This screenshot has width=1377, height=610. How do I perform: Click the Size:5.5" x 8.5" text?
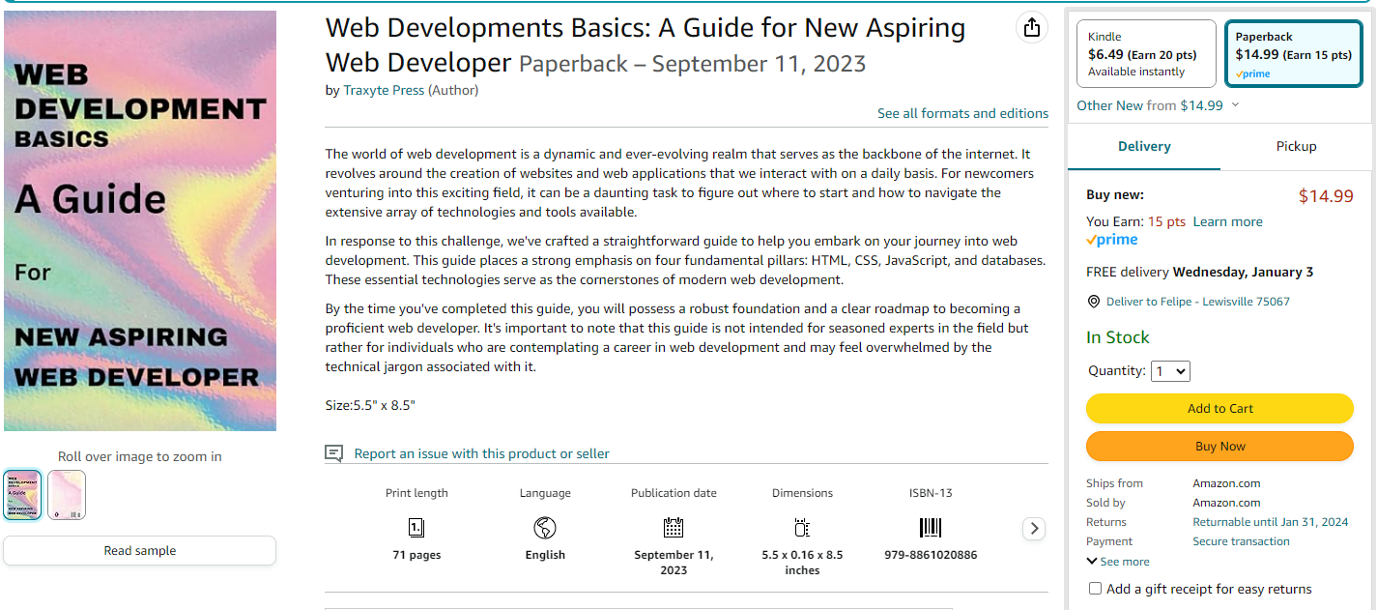coord(370,405)
